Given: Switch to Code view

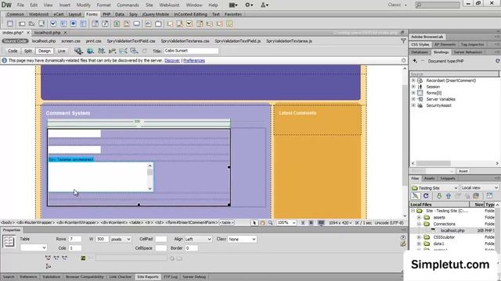Looking at the screenshot, I should click(x=13, y=51).
